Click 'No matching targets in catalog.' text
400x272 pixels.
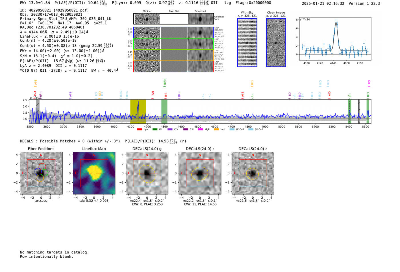[54, 252]
